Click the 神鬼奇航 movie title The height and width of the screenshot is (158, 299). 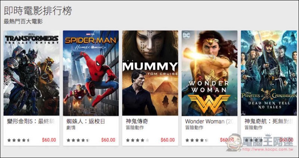269,121
